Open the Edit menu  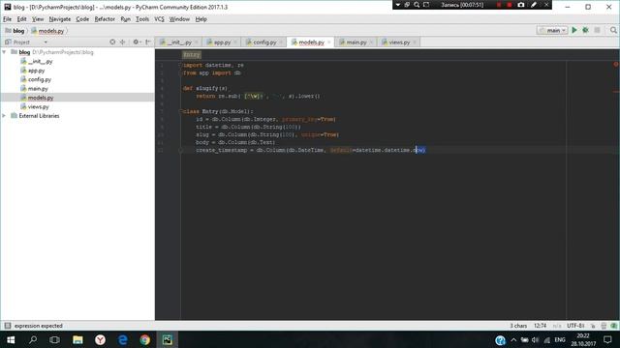coord(21,19)
